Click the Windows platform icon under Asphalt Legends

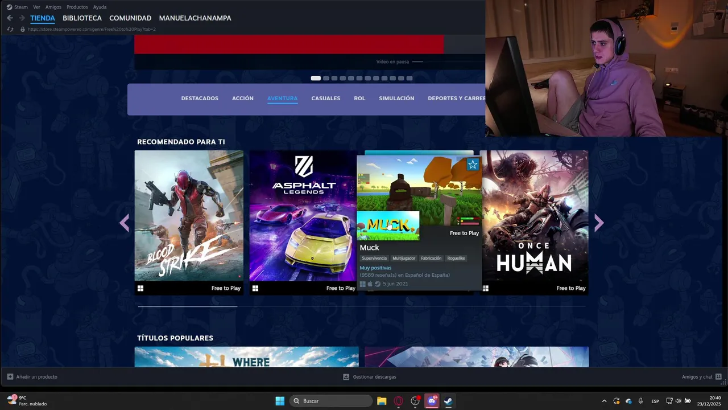[x=255, y=288]
